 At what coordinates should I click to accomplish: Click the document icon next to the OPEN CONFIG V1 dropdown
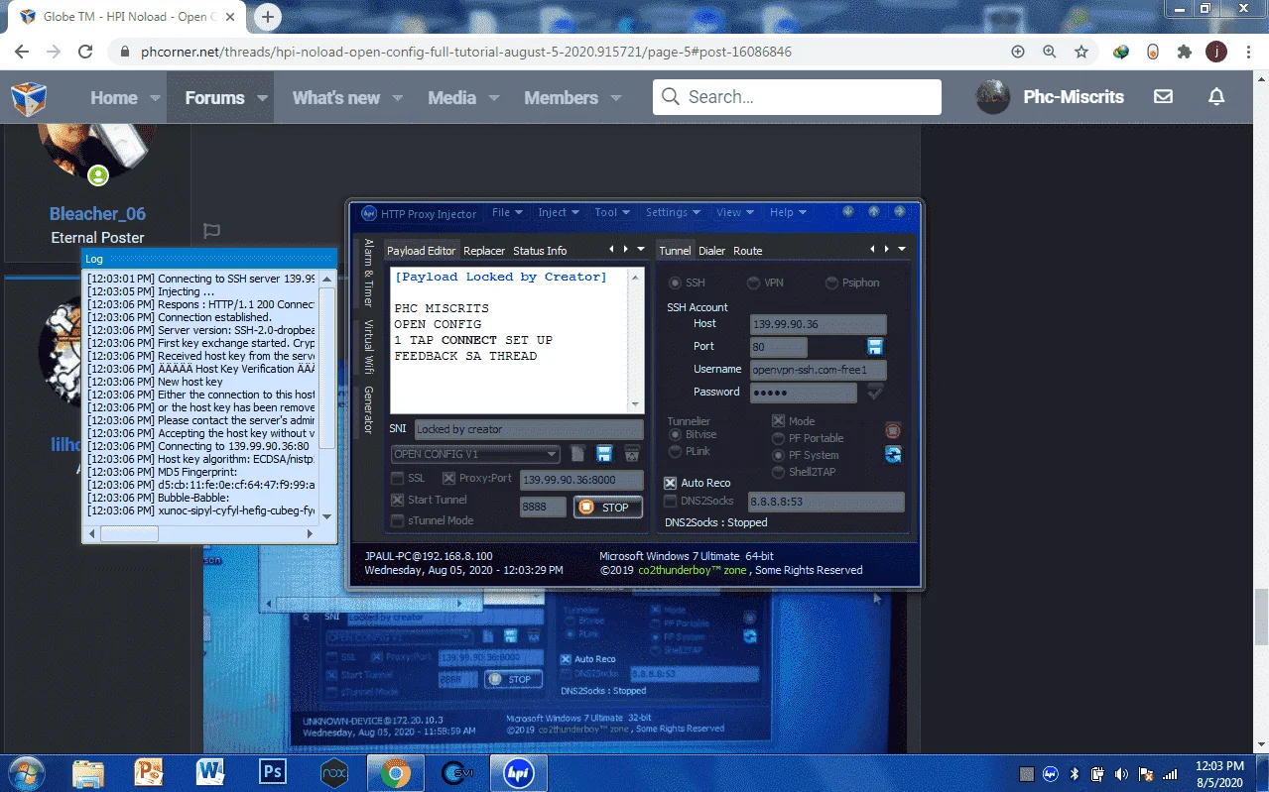[578, 454]
